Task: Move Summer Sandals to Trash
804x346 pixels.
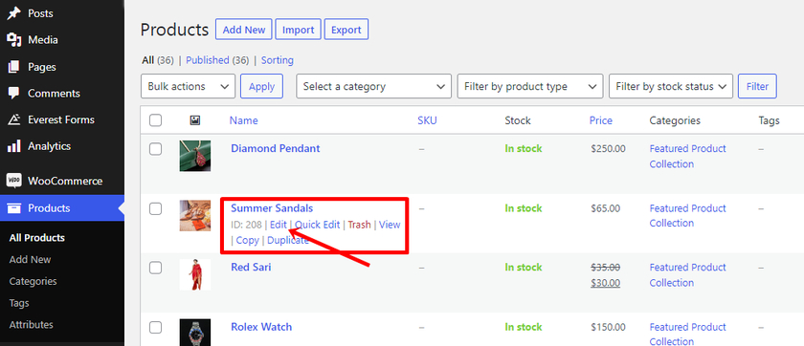Action: click(x=360, y=225)
